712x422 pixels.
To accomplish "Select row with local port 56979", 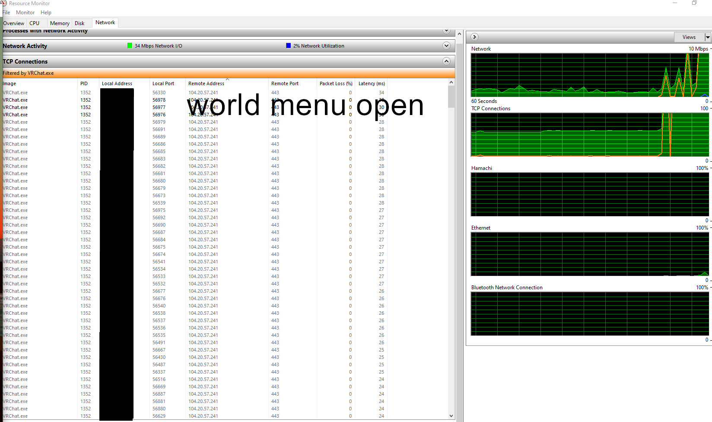I will pos(225,122).
